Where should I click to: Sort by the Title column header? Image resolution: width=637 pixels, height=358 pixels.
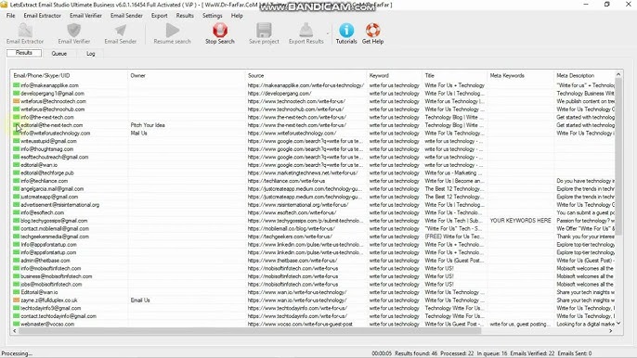[455, 75]
